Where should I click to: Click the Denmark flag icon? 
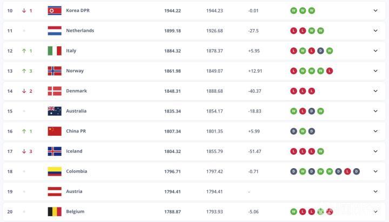pos(55,91)
